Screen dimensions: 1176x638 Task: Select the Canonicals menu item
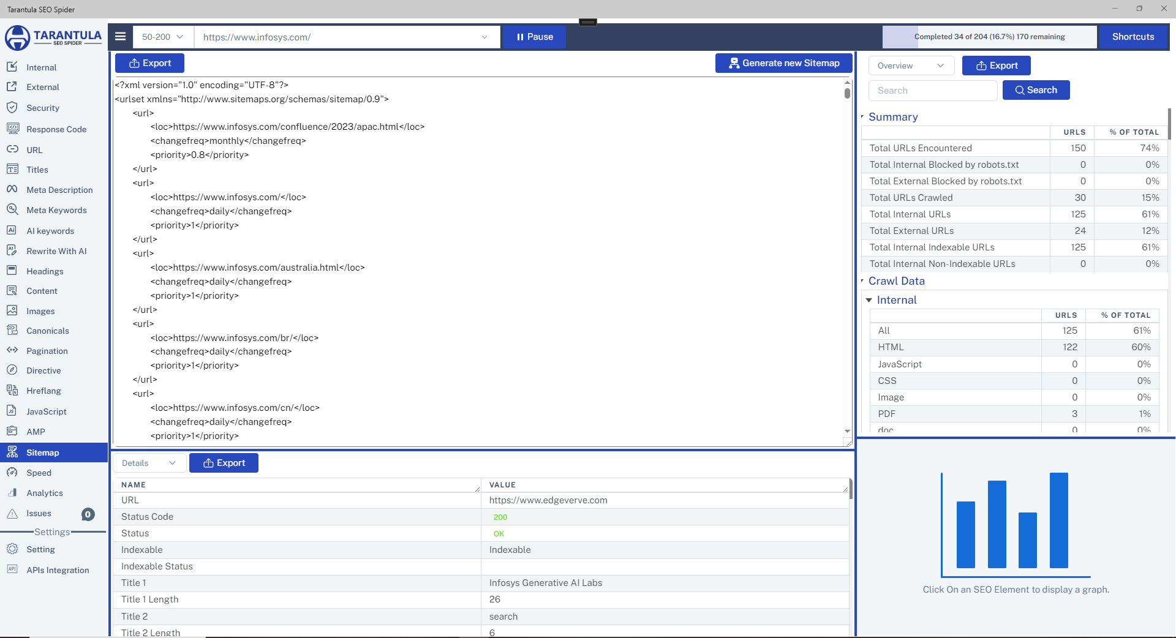pyautogui.click(x=48, y=331)
